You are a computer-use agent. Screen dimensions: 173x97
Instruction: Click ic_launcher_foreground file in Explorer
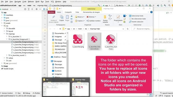click(94, 41)
